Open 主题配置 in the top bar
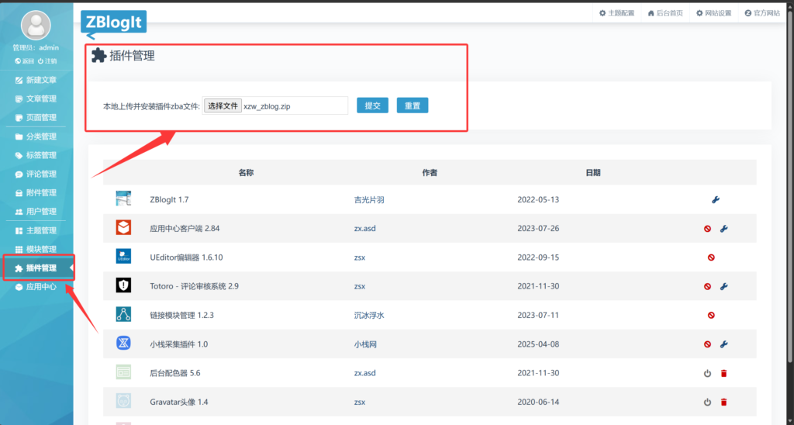794x425 pixels. point(616,13)
